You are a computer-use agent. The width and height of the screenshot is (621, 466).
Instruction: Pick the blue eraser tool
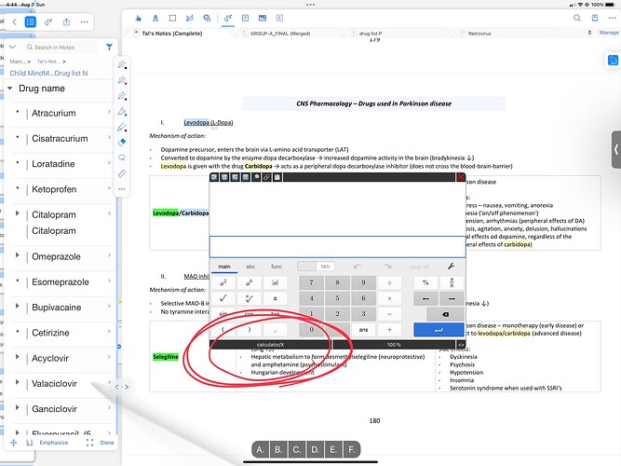pyautogui.click(x=122, y=142)
